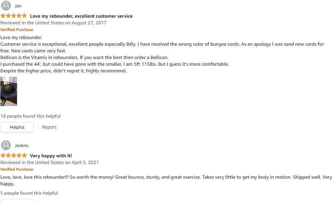Click the "5 people found this helpful" text
Screen dimensions: 336x202
coord(29,193)
